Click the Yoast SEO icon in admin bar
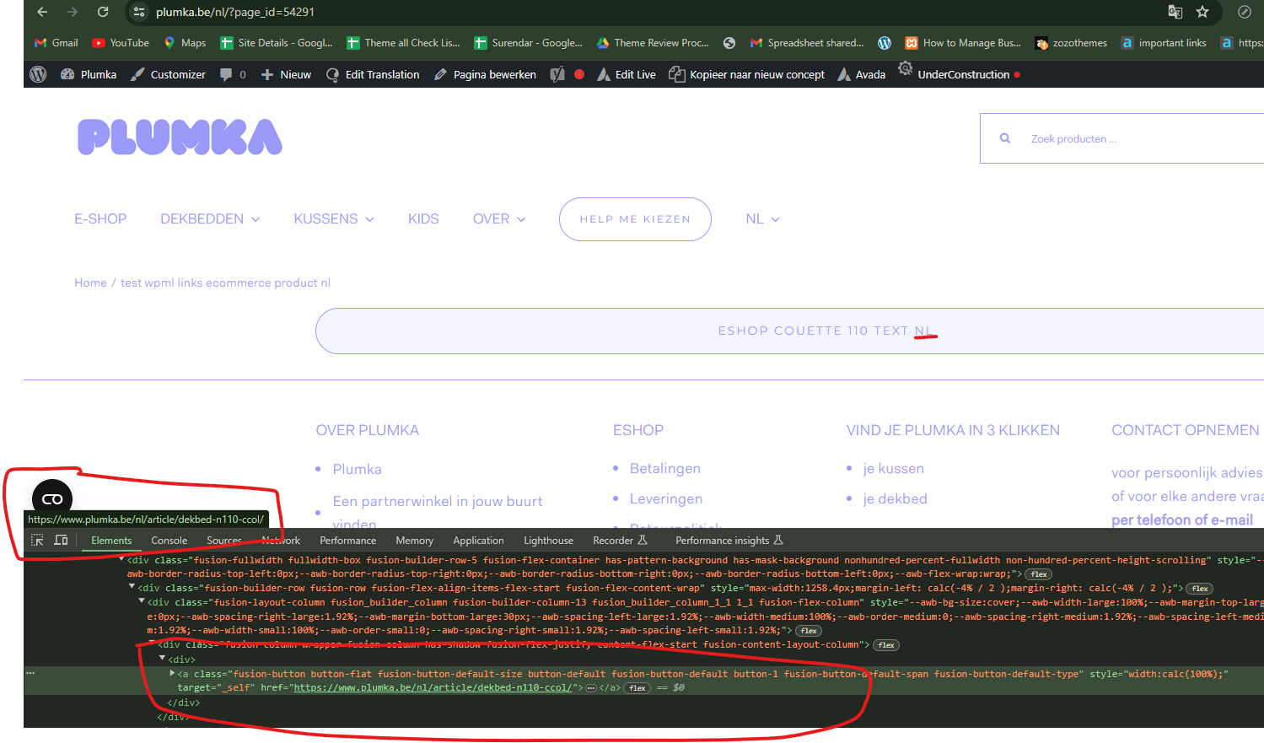The width and height of the screenshot is (1264, 743). click(x=557, y=74)
